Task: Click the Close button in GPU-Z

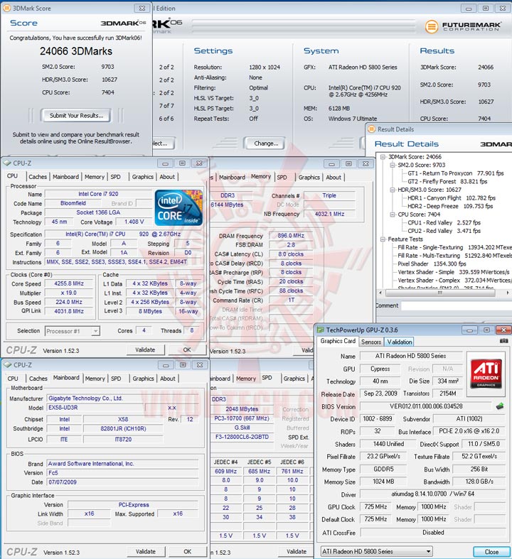Action: (x=491, y=551)
